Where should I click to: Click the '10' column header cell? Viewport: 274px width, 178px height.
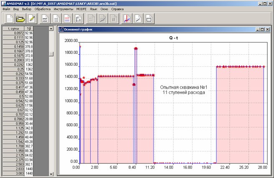[29, 28]
